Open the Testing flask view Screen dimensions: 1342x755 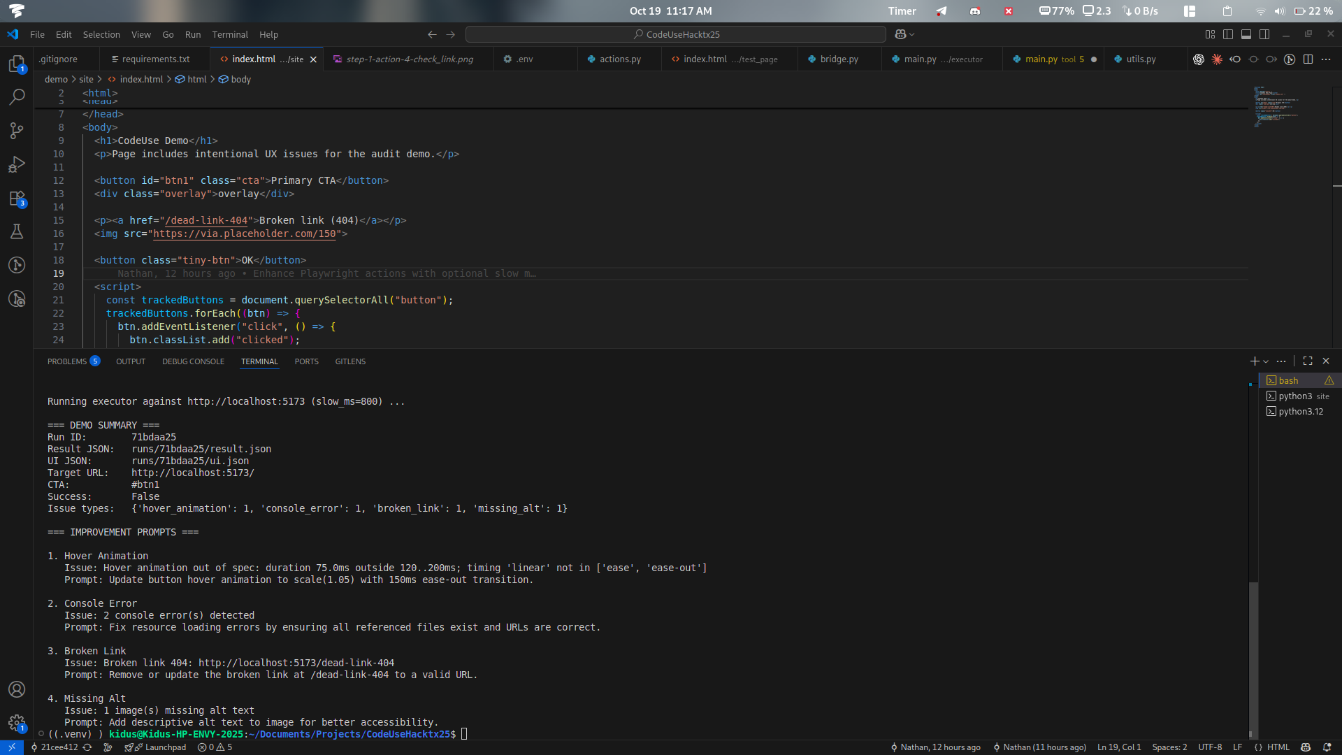point(17,231)
